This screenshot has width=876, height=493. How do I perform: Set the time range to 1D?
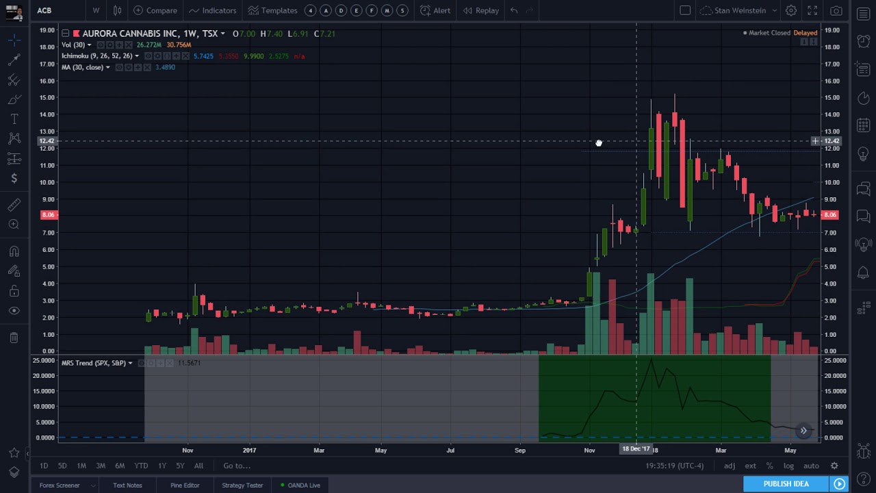44,466
